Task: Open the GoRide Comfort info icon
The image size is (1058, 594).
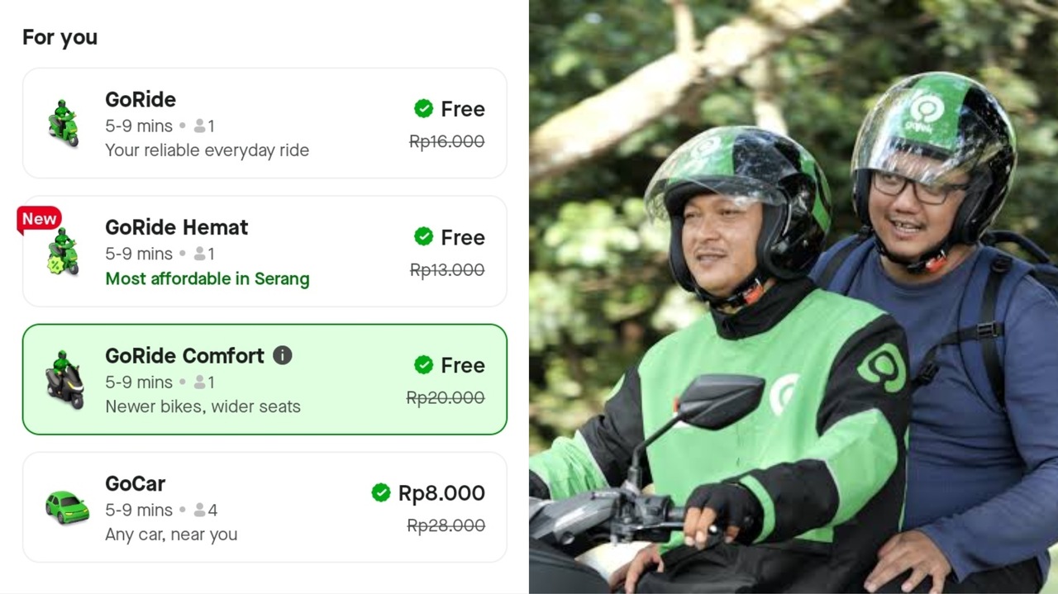Action: click(283, 355)
